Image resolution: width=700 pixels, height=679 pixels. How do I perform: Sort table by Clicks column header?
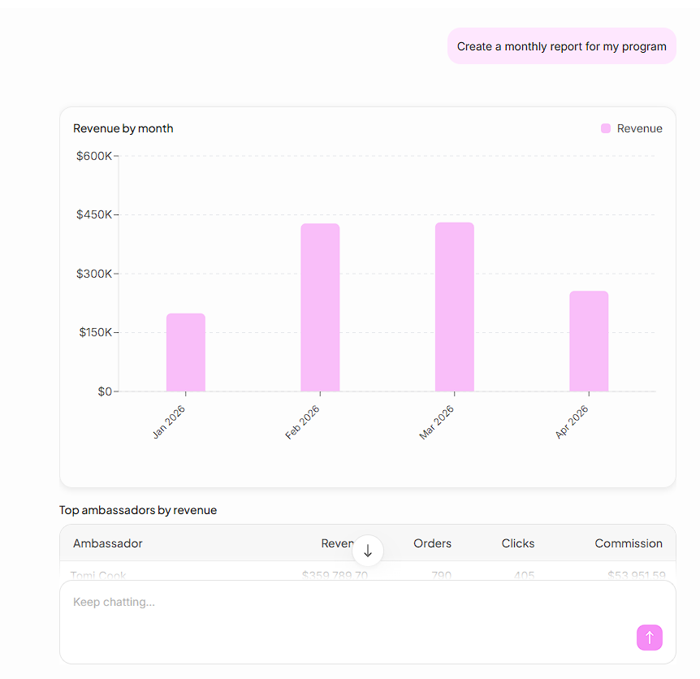[518, 543]
